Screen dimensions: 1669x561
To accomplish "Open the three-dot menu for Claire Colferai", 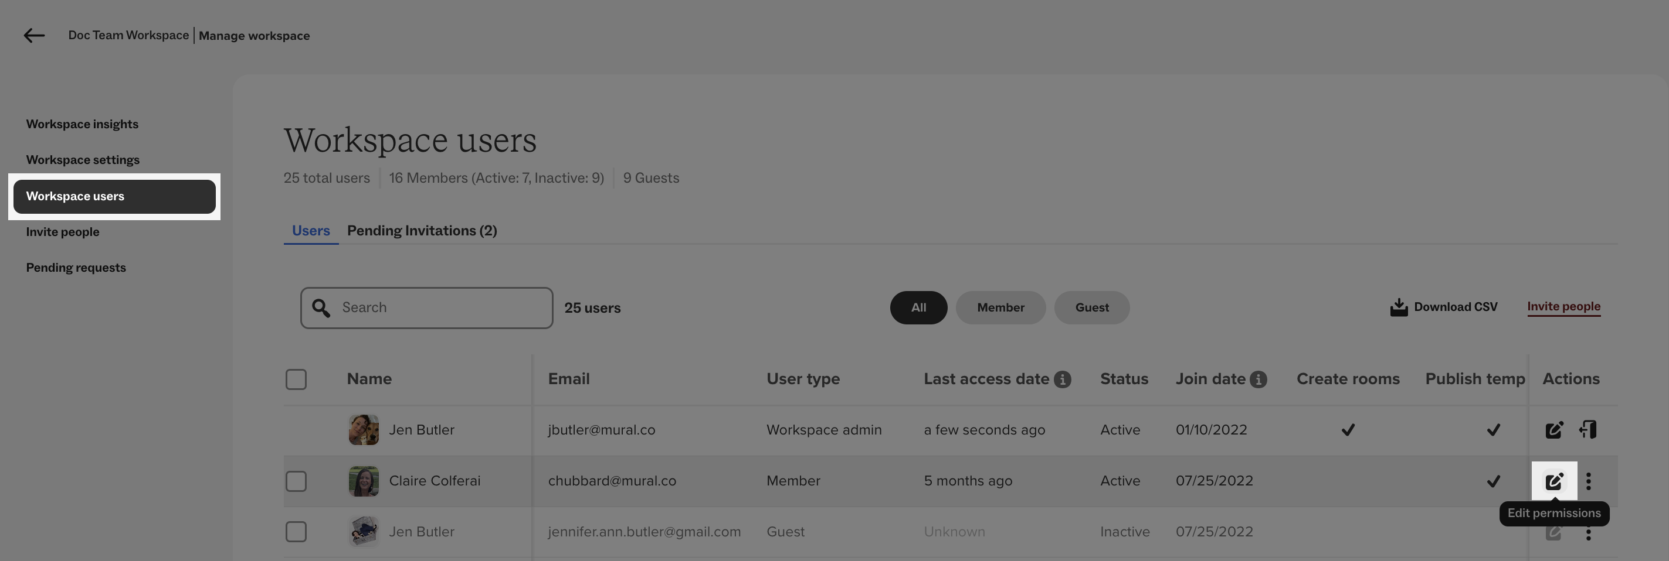I will (x=1589, y=481).
